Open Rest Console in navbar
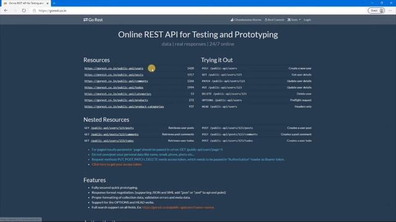The width and height of the screenshot is (396, 222). coord(274,20)
